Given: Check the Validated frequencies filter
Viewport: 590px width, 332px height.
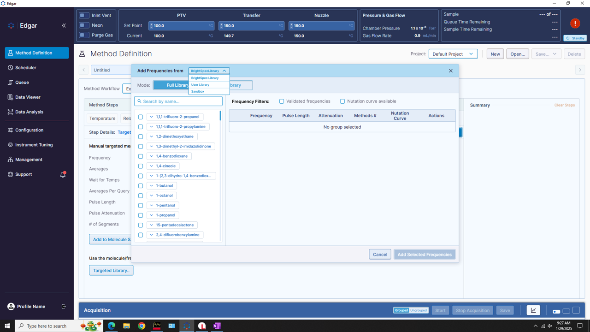Looking at the screenshot, I should 282,101.
